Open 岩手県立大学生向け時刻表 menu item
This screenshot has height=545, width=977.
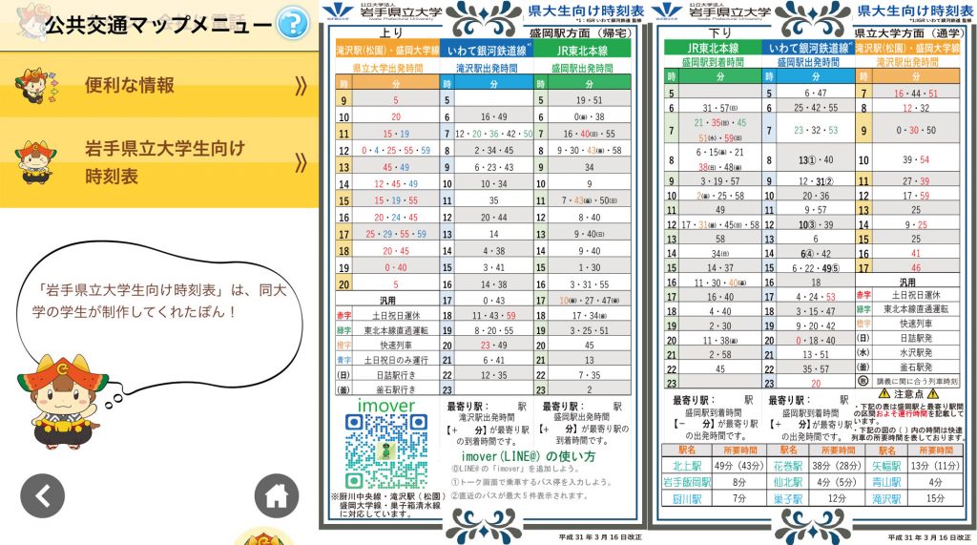coord(159,162)
